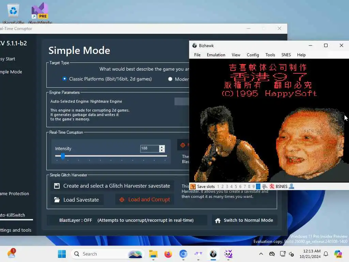Open the weather widget on the taskbar
The width and height of the screenshot is (349, 262).
point(11,253)
